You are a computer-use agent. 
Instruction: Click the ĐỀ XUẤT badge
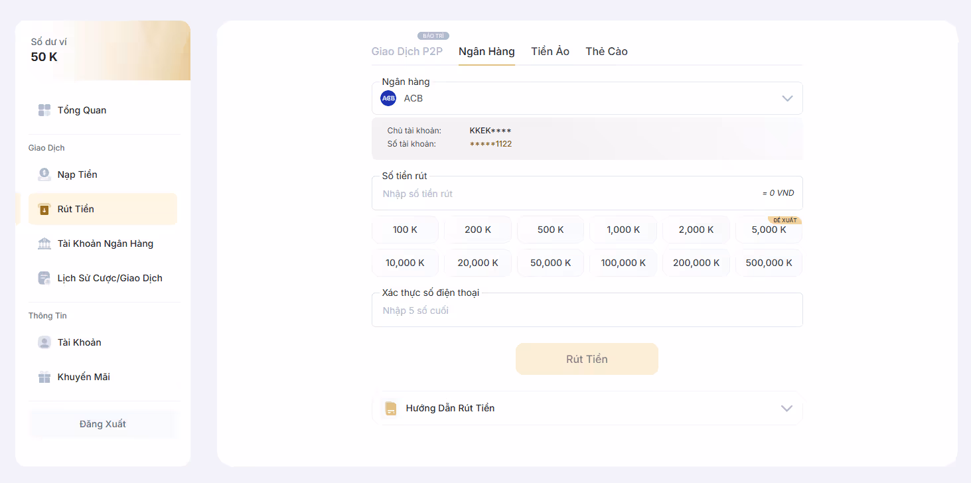pos(785,220)
